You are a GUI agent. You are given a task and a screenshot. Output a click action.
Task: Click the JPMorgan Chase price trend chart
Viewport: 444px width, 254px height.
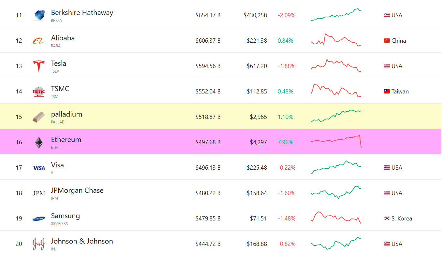[336, 192]
